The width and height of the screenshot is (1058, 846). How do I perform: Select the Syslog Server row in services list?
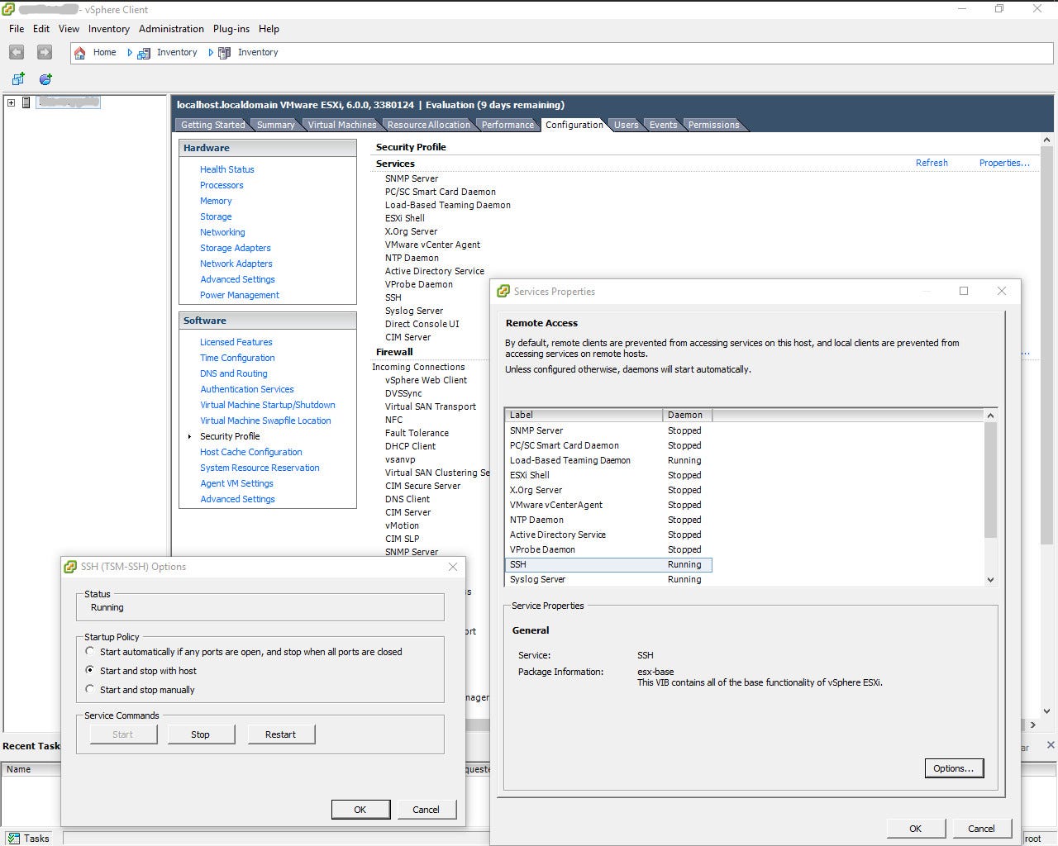pos(608,579)
